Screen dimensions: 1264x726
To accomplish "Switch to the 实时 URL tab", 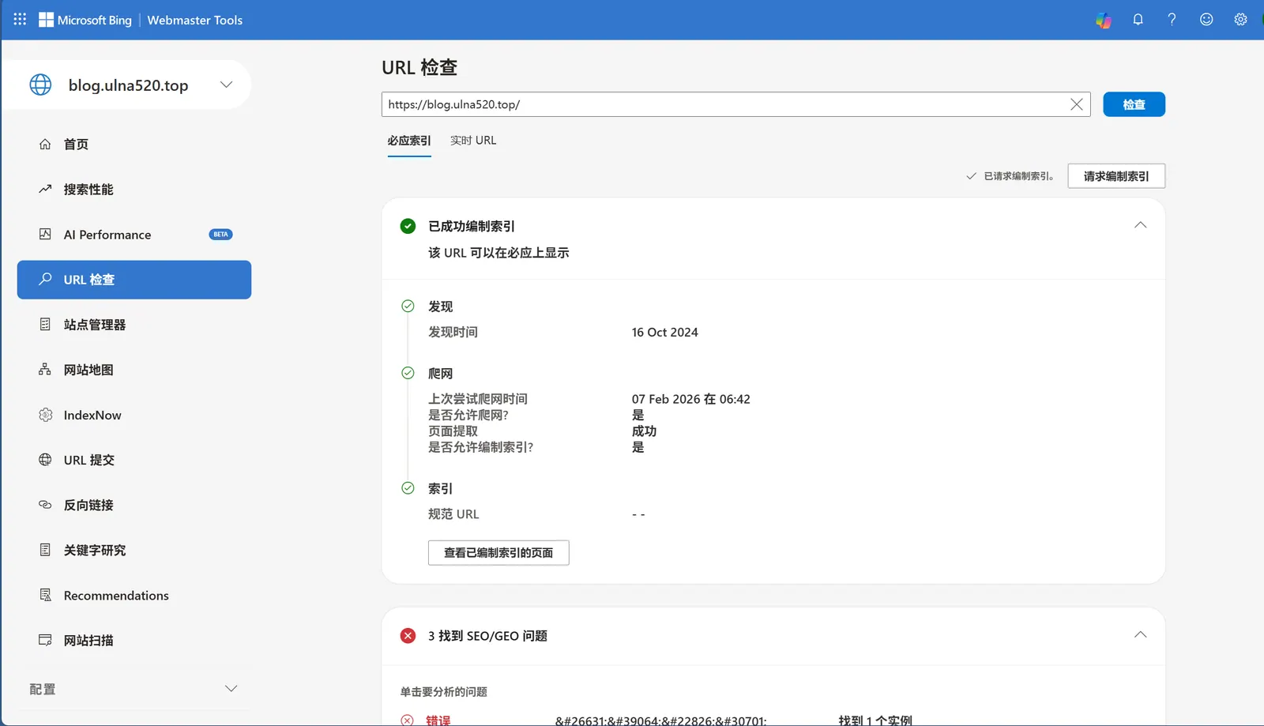I will pos(473,141).
